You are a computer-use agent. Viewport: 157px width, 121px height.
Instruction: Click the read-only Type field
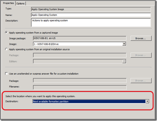(91, 9)
